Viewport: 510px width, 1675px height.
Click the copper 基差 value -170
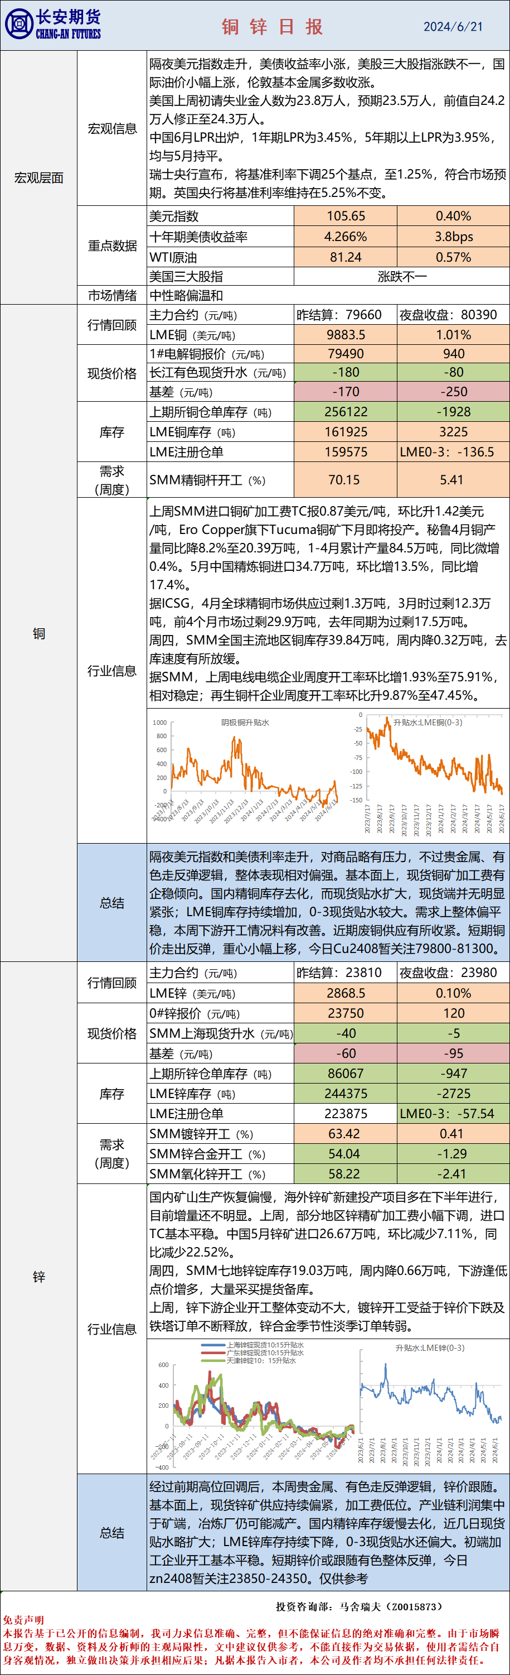(x=346, y=392)
